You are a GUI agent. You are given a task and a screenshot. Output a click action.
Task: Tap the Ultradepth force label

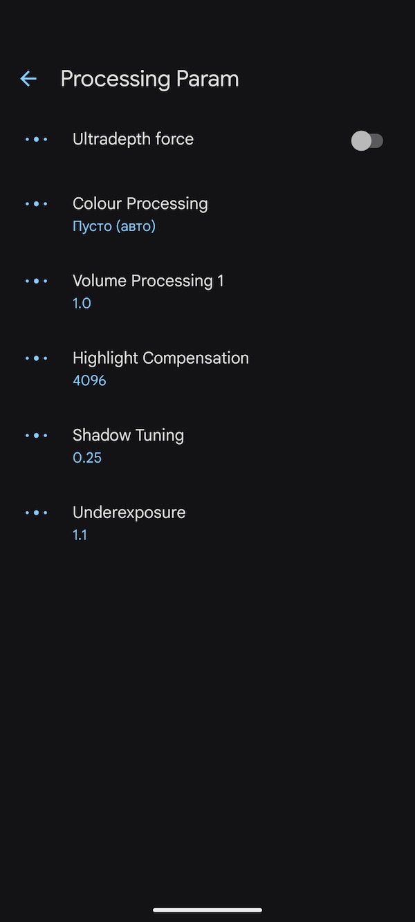pyautogui.click(x=133, y=139)
